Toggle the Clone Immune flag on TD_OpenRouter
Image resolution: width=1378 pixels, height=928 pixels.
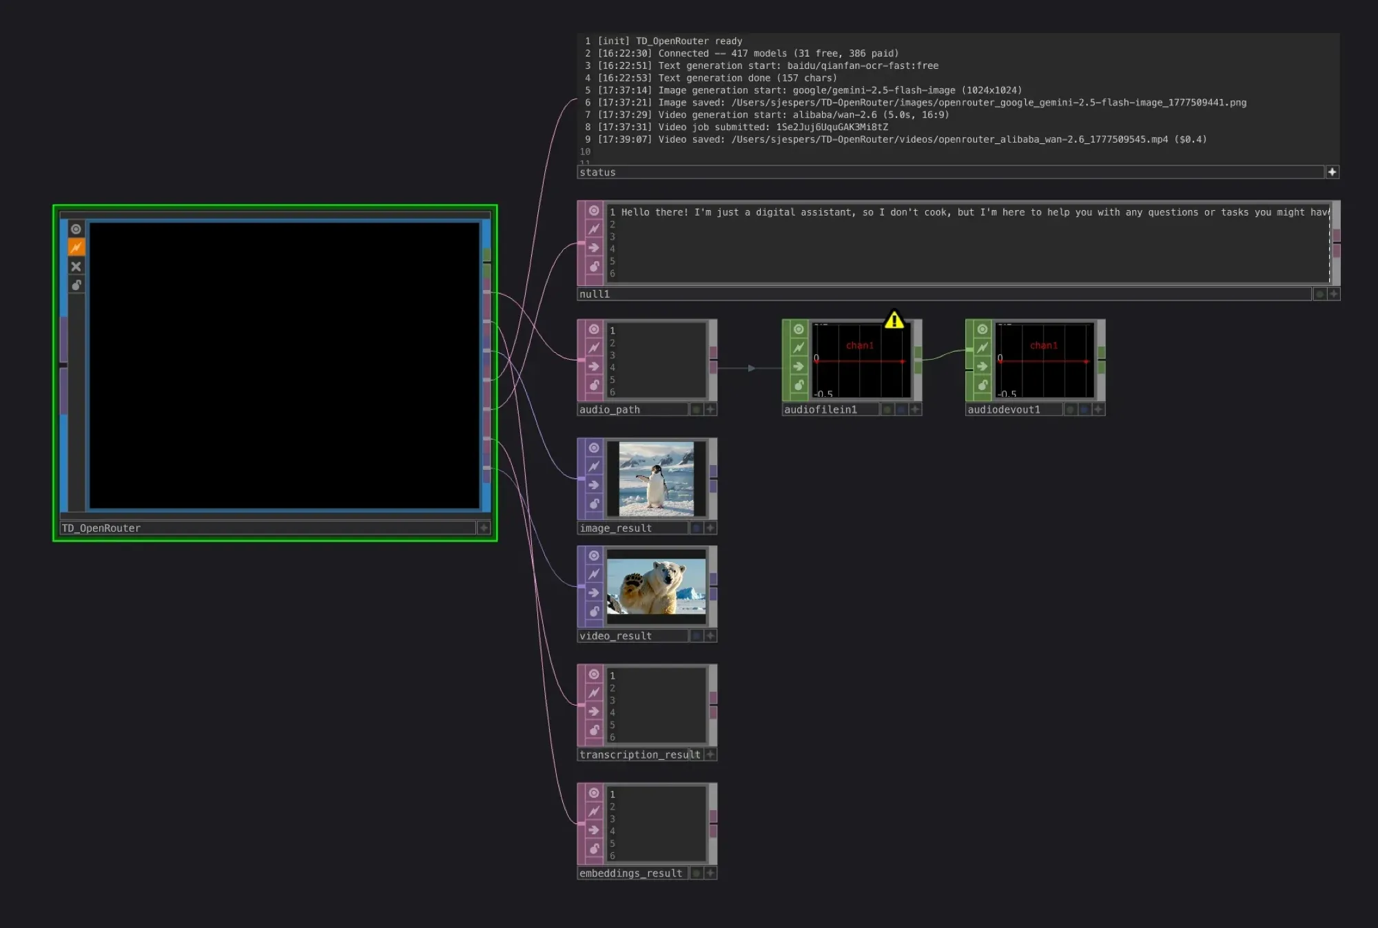[76, 247]
